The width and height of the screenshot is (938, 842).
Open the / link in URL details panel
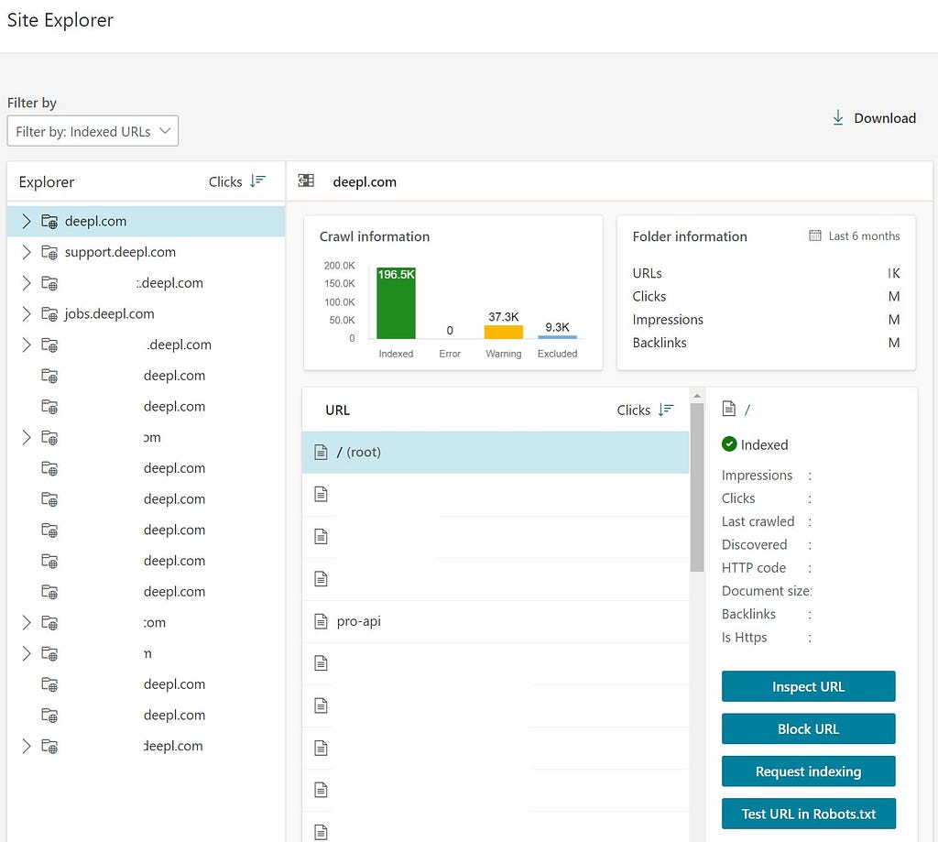click(x=747, y=410)
